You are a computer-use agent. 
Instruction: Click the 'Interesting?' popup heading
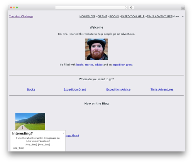(x=22, y=133)
